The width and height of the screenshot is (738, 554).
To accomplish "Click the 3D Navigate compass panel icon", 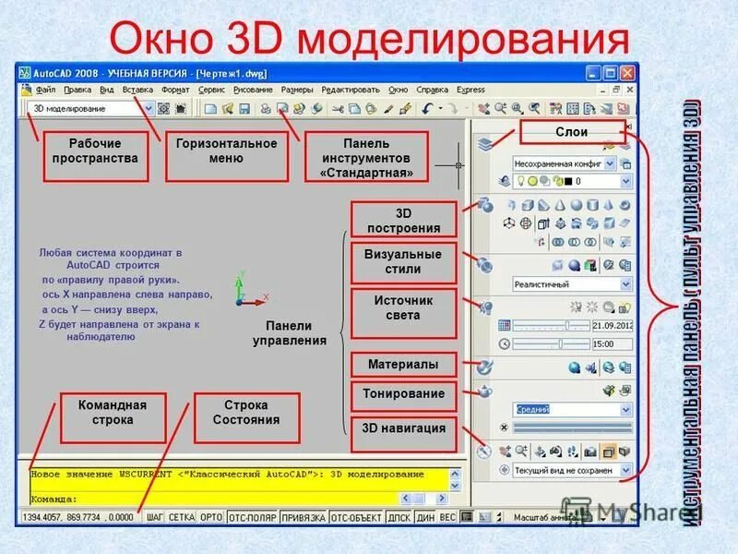I will coord(484,452).
